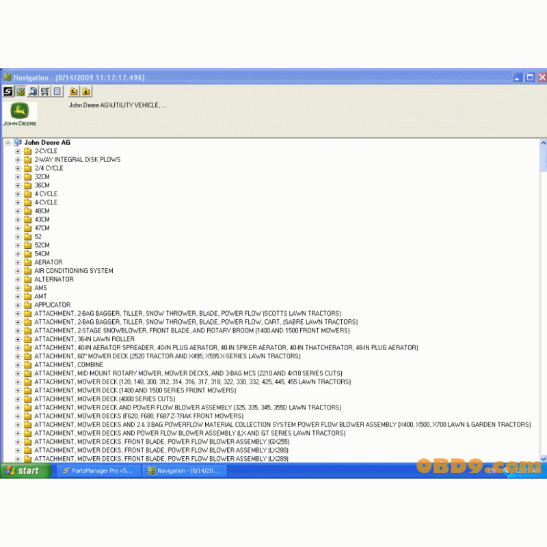This screenshot has width=547, height=547.
Task: Click the folder icon beside APPLICATOR
Action: pyautogui.click(x=28, y=305)
